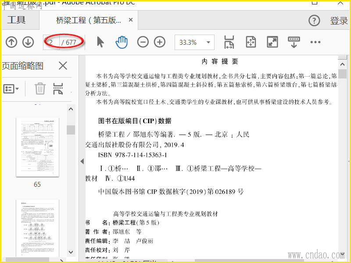
Task: Click the document vertical scrollbar thumb
Action: coord(342,74)
